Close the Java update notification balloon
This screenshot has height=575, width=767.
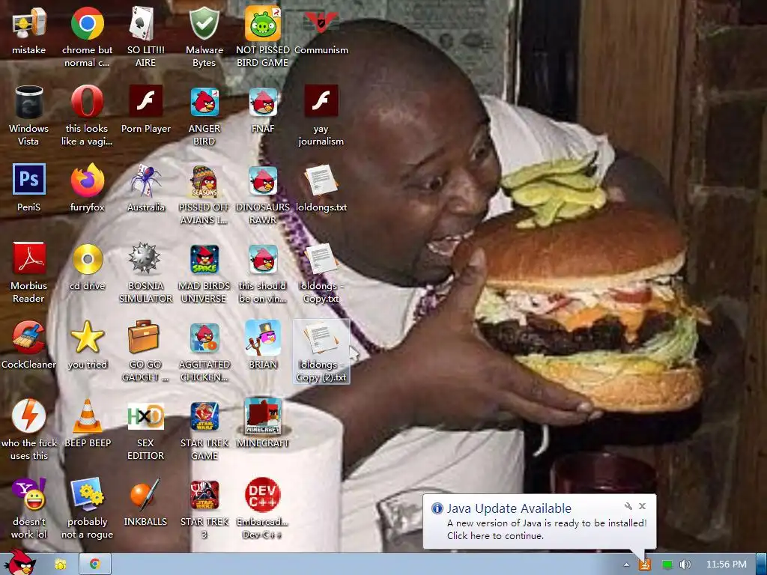click(x=642, y=506)
